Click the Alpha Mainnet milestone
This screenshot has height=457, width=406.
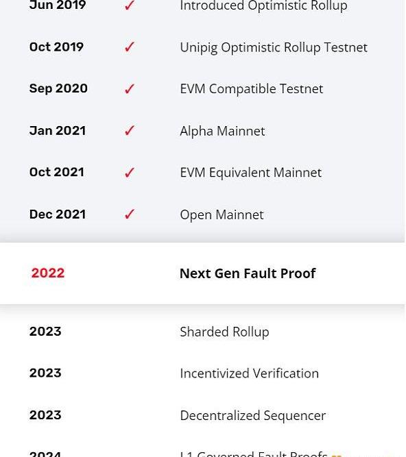(222, 132)
